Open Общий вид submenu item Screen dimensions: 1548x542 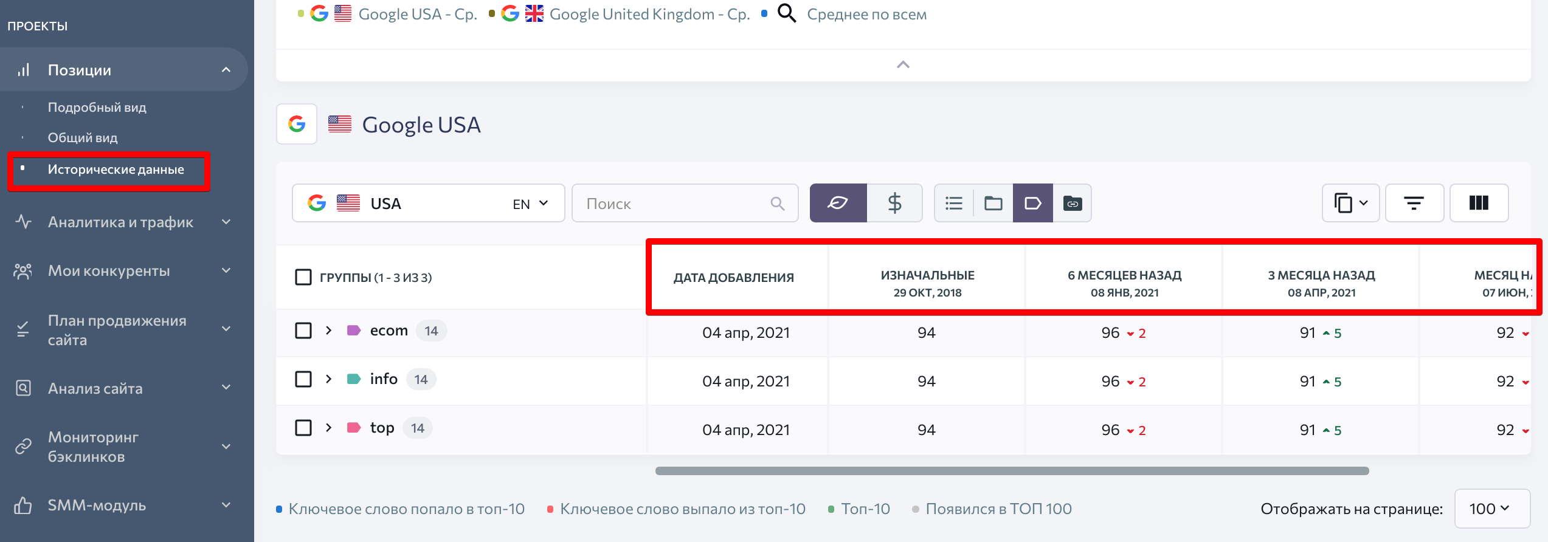tap(83, 138)
